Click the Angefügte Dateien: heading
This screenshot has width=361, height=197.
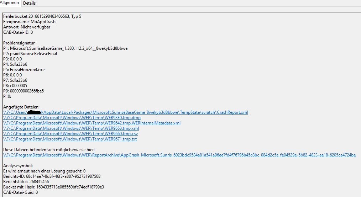[21, 107]
